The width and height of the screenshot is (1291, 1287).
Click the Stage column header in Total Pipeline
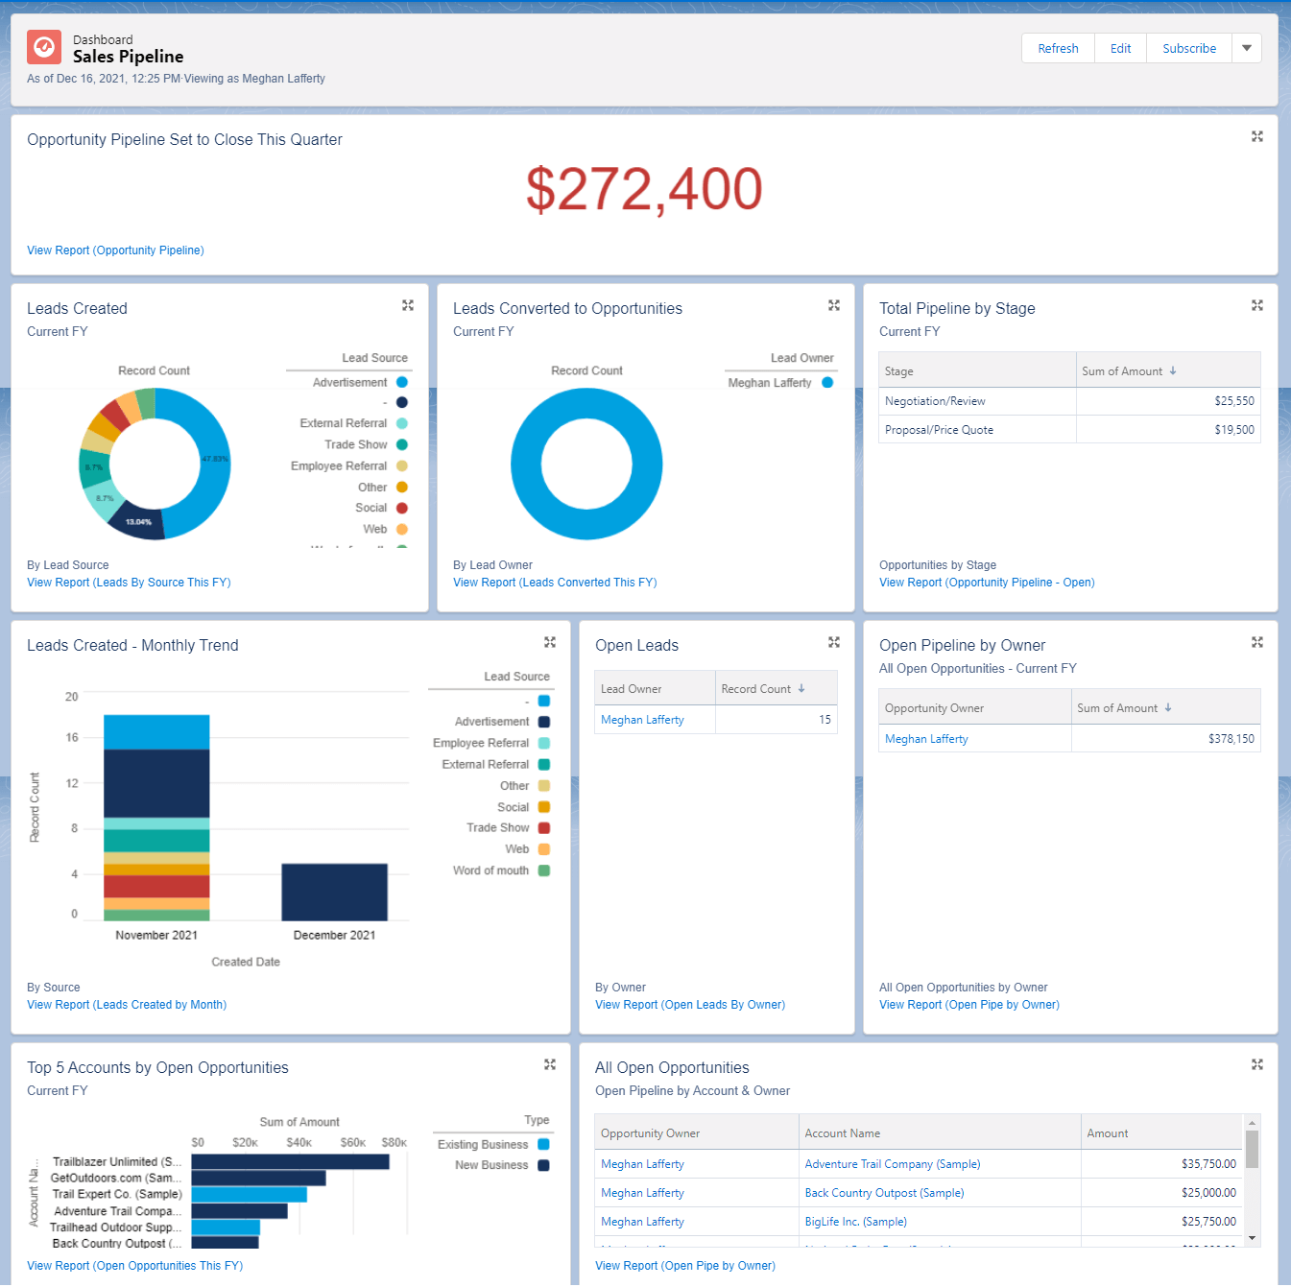pos(977,370)
